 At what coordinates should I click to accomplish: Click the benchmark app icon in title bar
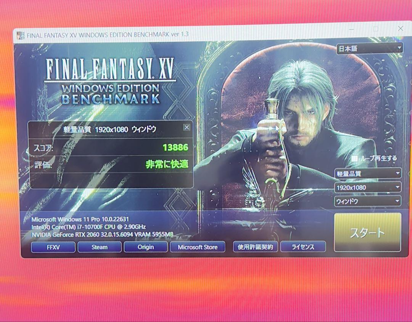point(21,36)
